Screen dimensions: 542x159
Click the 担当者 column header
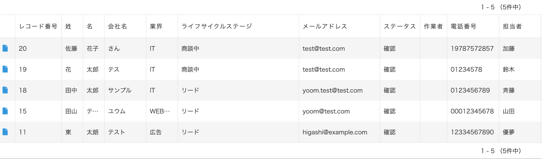pos(512,26)
